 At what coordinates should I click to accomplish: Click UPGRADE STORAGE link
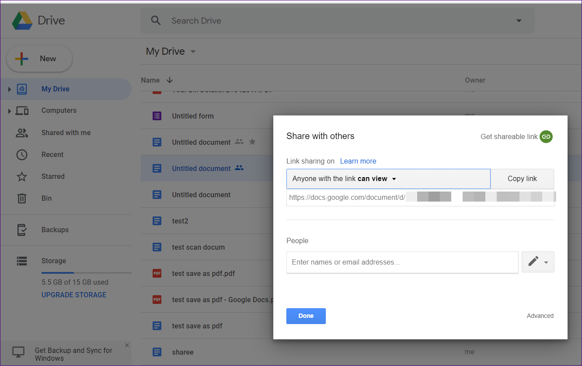(x=74, y=295)
